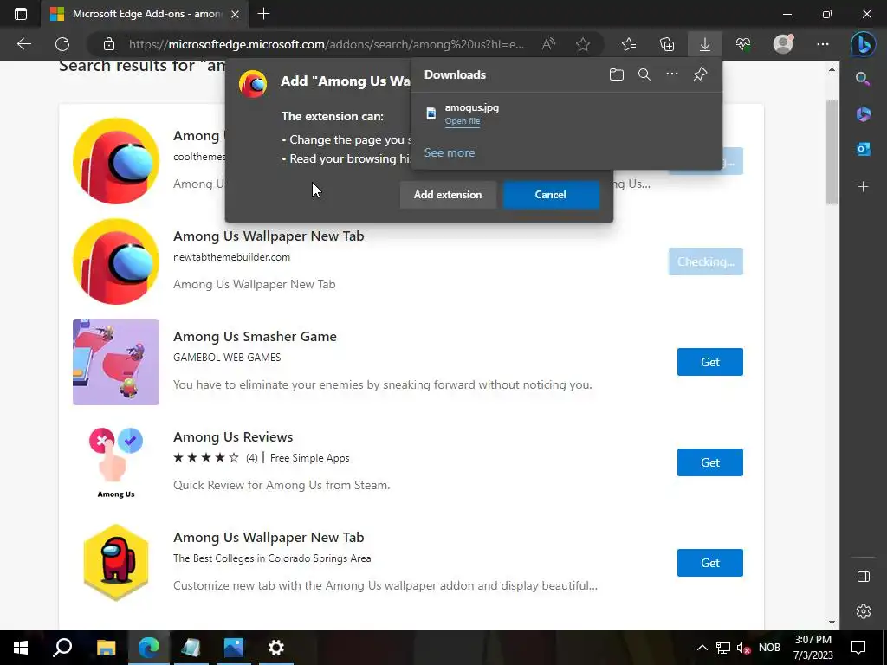Click the address bar URL

(x=327, y=44)
